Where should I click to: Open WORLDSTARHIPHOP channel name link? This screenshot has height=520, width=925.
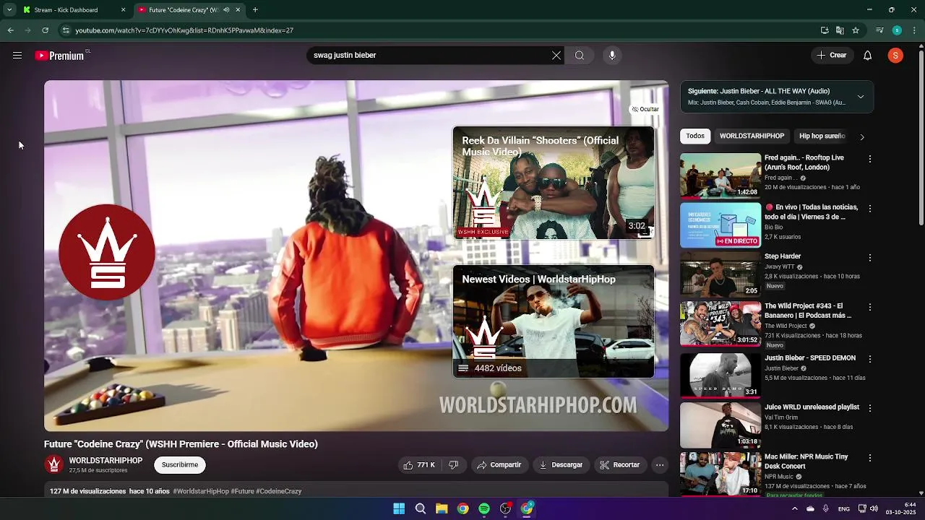106,461
